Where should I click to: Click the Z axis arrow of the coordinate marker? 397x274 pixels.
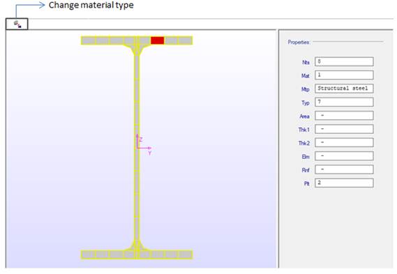tap(137, 140)
